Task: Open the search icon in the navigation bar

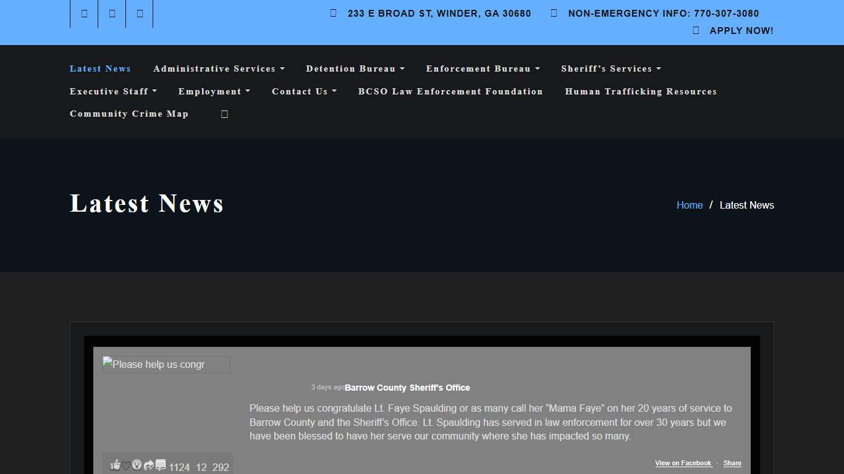Action: (x=224, y=114)
